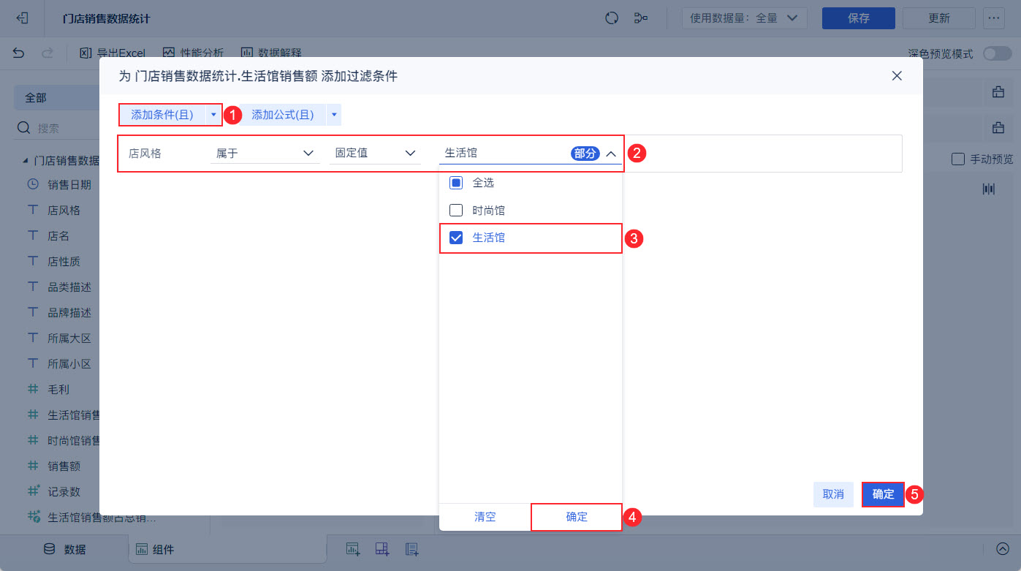This screenshot has width=1021, height=571.
Task: Select the 所属大区 field
Action: click(x=69, y=339)
